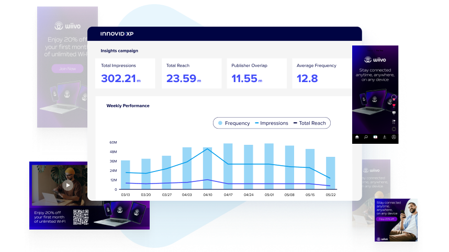
Task: Tap the spinning sound disc icon
Action: point(394,129)
